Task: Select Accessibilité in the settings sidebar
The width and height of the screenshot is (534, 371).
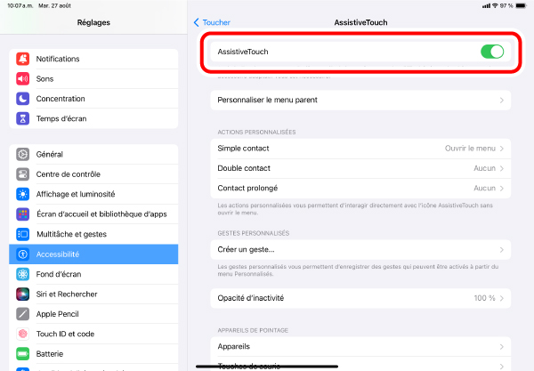Action: click(93, 254)
